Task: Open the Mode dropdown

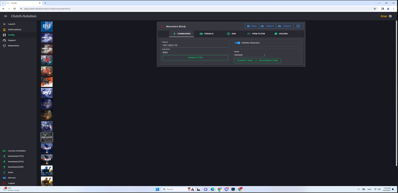Action: pos(250,55)
